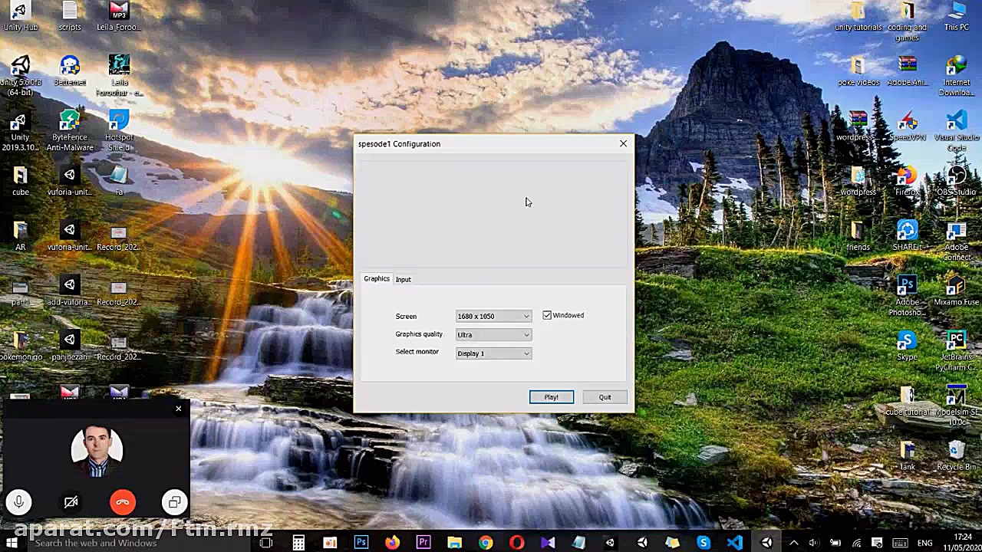Open File Explorer from the taskbar
This screenshot has width=982, height=552.
click(x=454, y=543)
